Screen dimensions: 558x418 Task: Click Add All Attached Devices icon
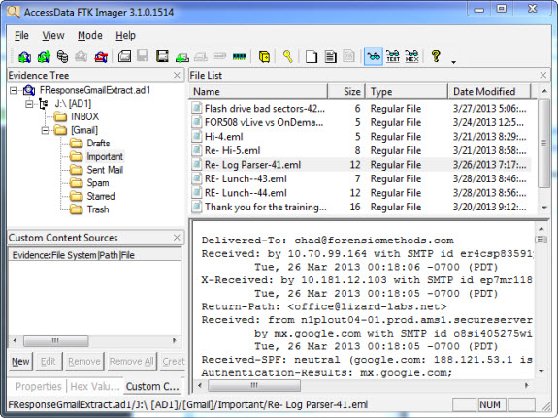click(x=44, y=56)
